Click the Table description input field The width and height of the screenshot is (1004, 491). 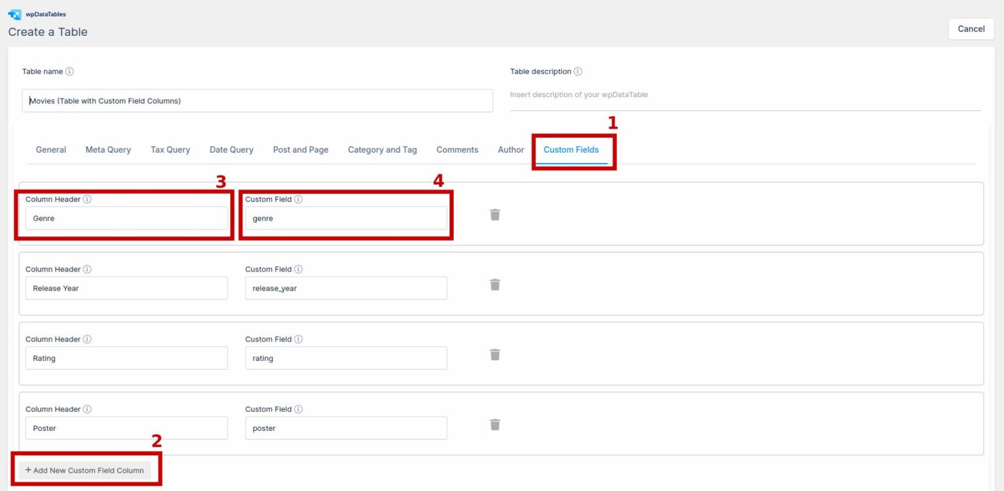745,95
